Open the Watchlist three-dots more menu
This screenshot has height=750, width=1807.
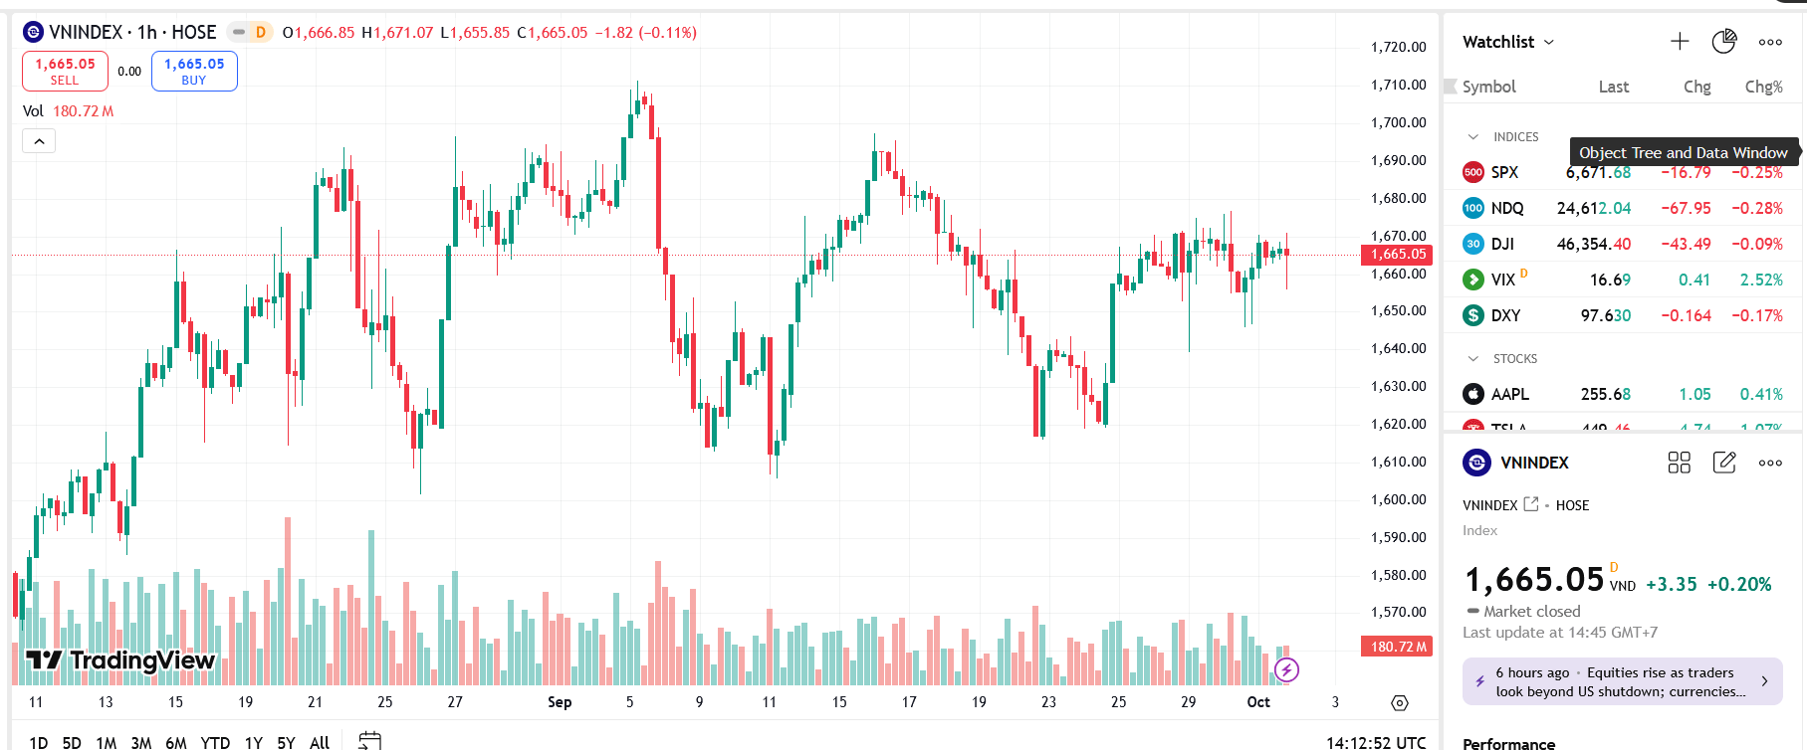[x=1770, y=42]
